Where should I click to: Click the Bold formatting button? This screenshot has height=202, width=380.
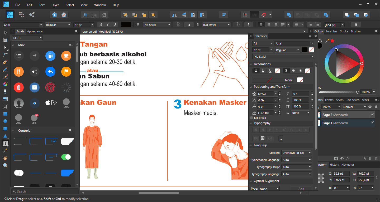pos(100,24)
